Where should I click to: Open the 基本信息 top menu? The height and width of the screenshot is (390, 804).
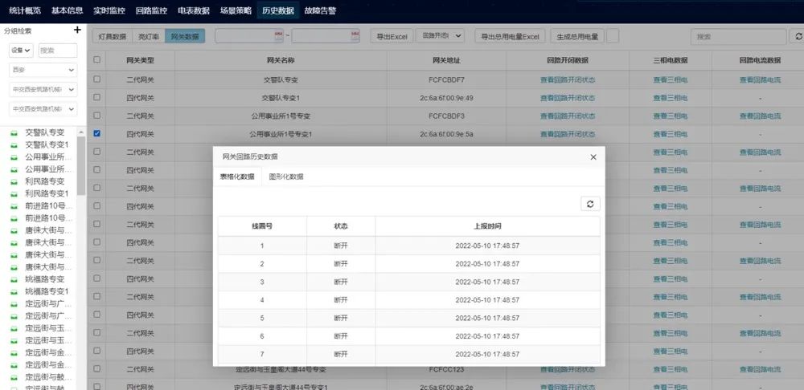68,10
